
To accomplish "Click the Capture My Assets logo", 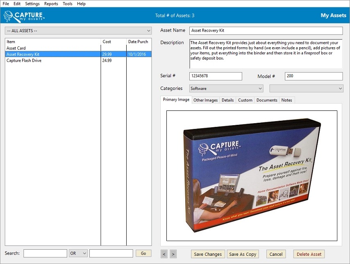I will click(x=24, y=16).
